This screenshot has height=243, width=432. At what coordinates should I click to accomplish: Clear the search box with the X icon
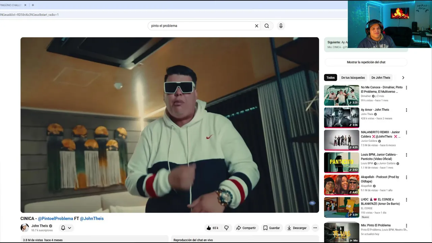[256, 26]
